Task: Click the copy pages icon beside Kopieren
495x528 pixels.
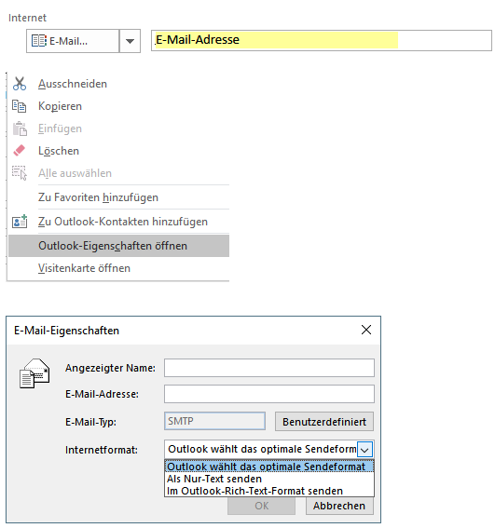Action: pos(20,106)
